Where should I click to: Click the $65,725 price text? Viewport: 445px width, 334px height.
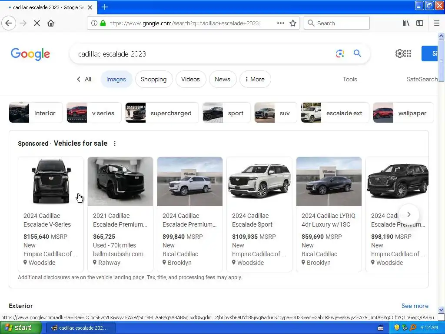(104, 237)
